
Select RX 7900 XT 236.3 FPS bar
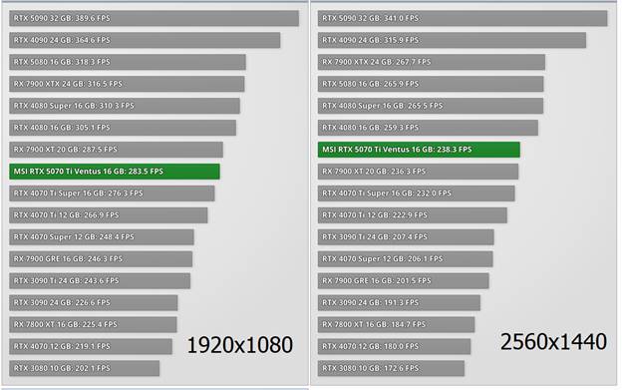coord(418,172)
